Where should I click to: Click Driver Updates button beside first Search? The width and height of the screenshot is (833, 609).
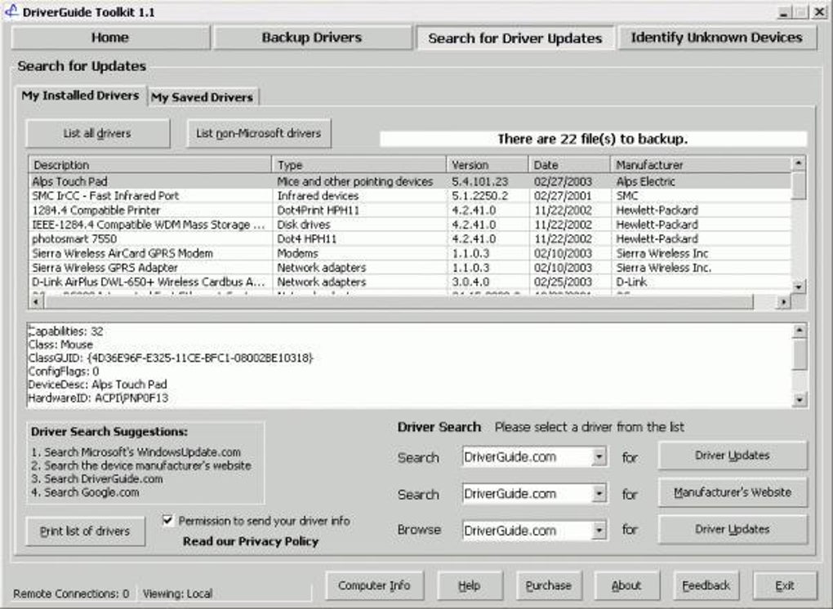tap(733, 456)
